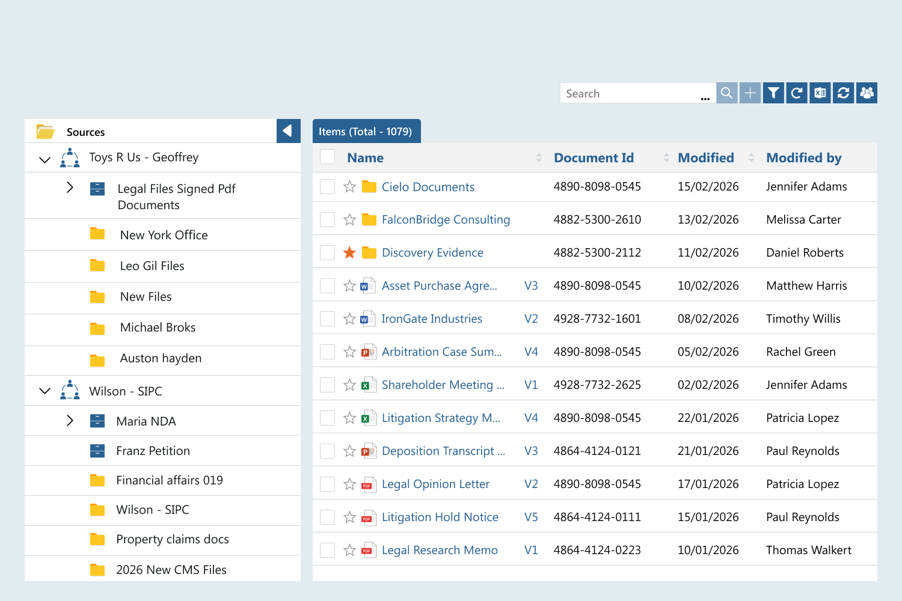The width and height of the screenshot is (902, 601).
Task: Expand the Maria NDA node
Action: pyautogui.click(x=70, y=420)
